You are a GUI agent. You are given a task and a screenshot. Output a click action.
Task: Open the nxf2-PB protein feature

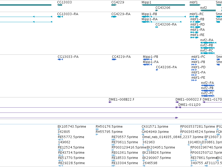coord(208,91)
